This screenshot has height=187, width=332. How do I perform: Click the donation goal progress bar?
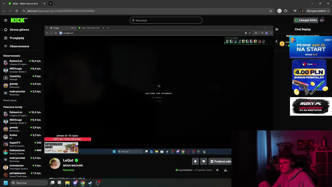click(x=67, y=139)
